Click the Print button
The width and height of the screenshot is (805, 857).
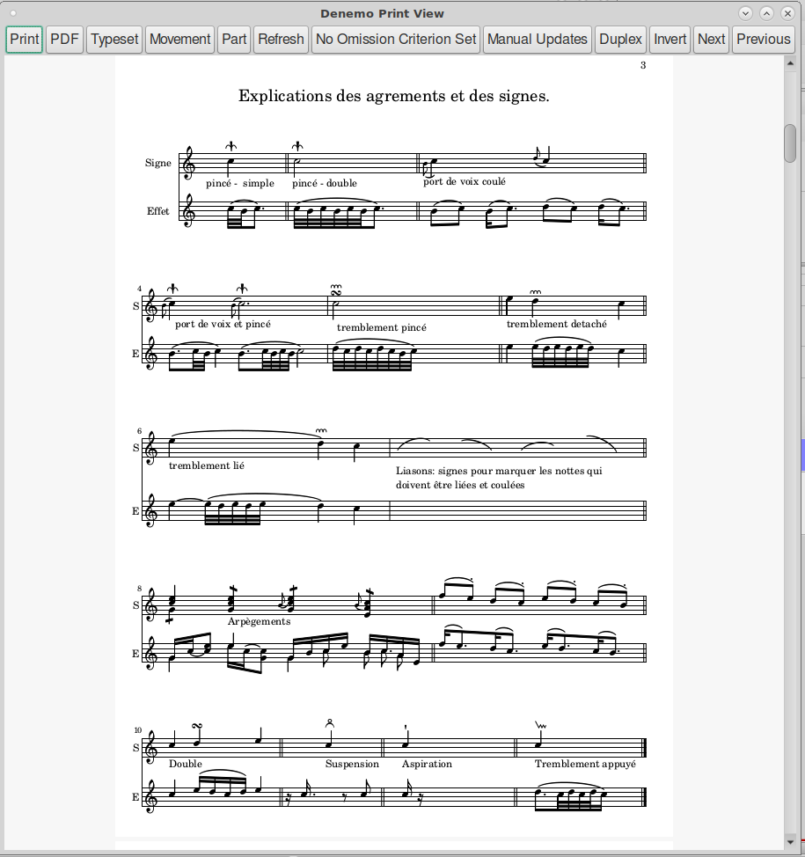coord(25,40)
